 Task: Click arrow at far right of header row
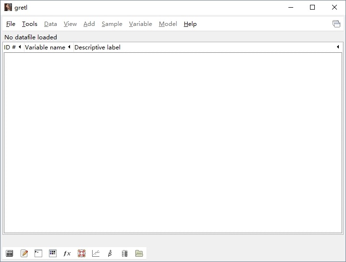[x=338, y=47]
